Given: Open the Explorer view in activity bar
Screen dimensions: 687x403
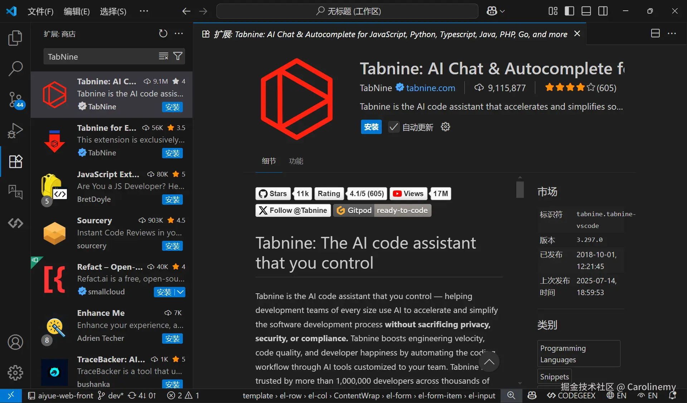Looking at the screenshot, I should coord(15,38).
